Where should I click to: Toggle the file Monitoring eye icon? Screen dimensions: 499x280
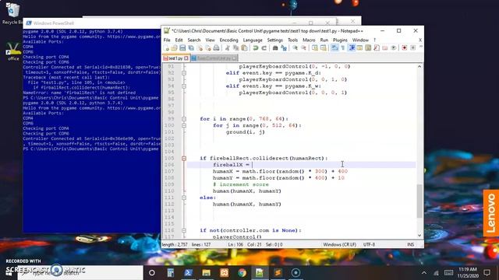click(x=393, y=48)
